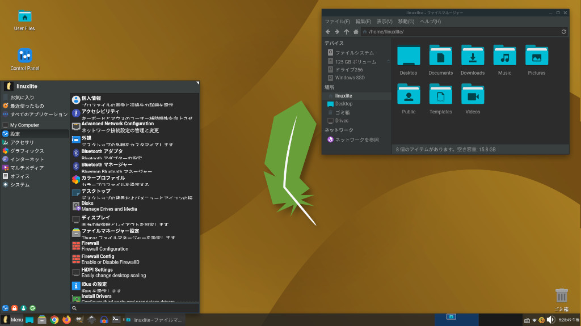Select すべてのアプリケーション category in menu
Screen dimensions: 581x326
(x=35, y=115)
